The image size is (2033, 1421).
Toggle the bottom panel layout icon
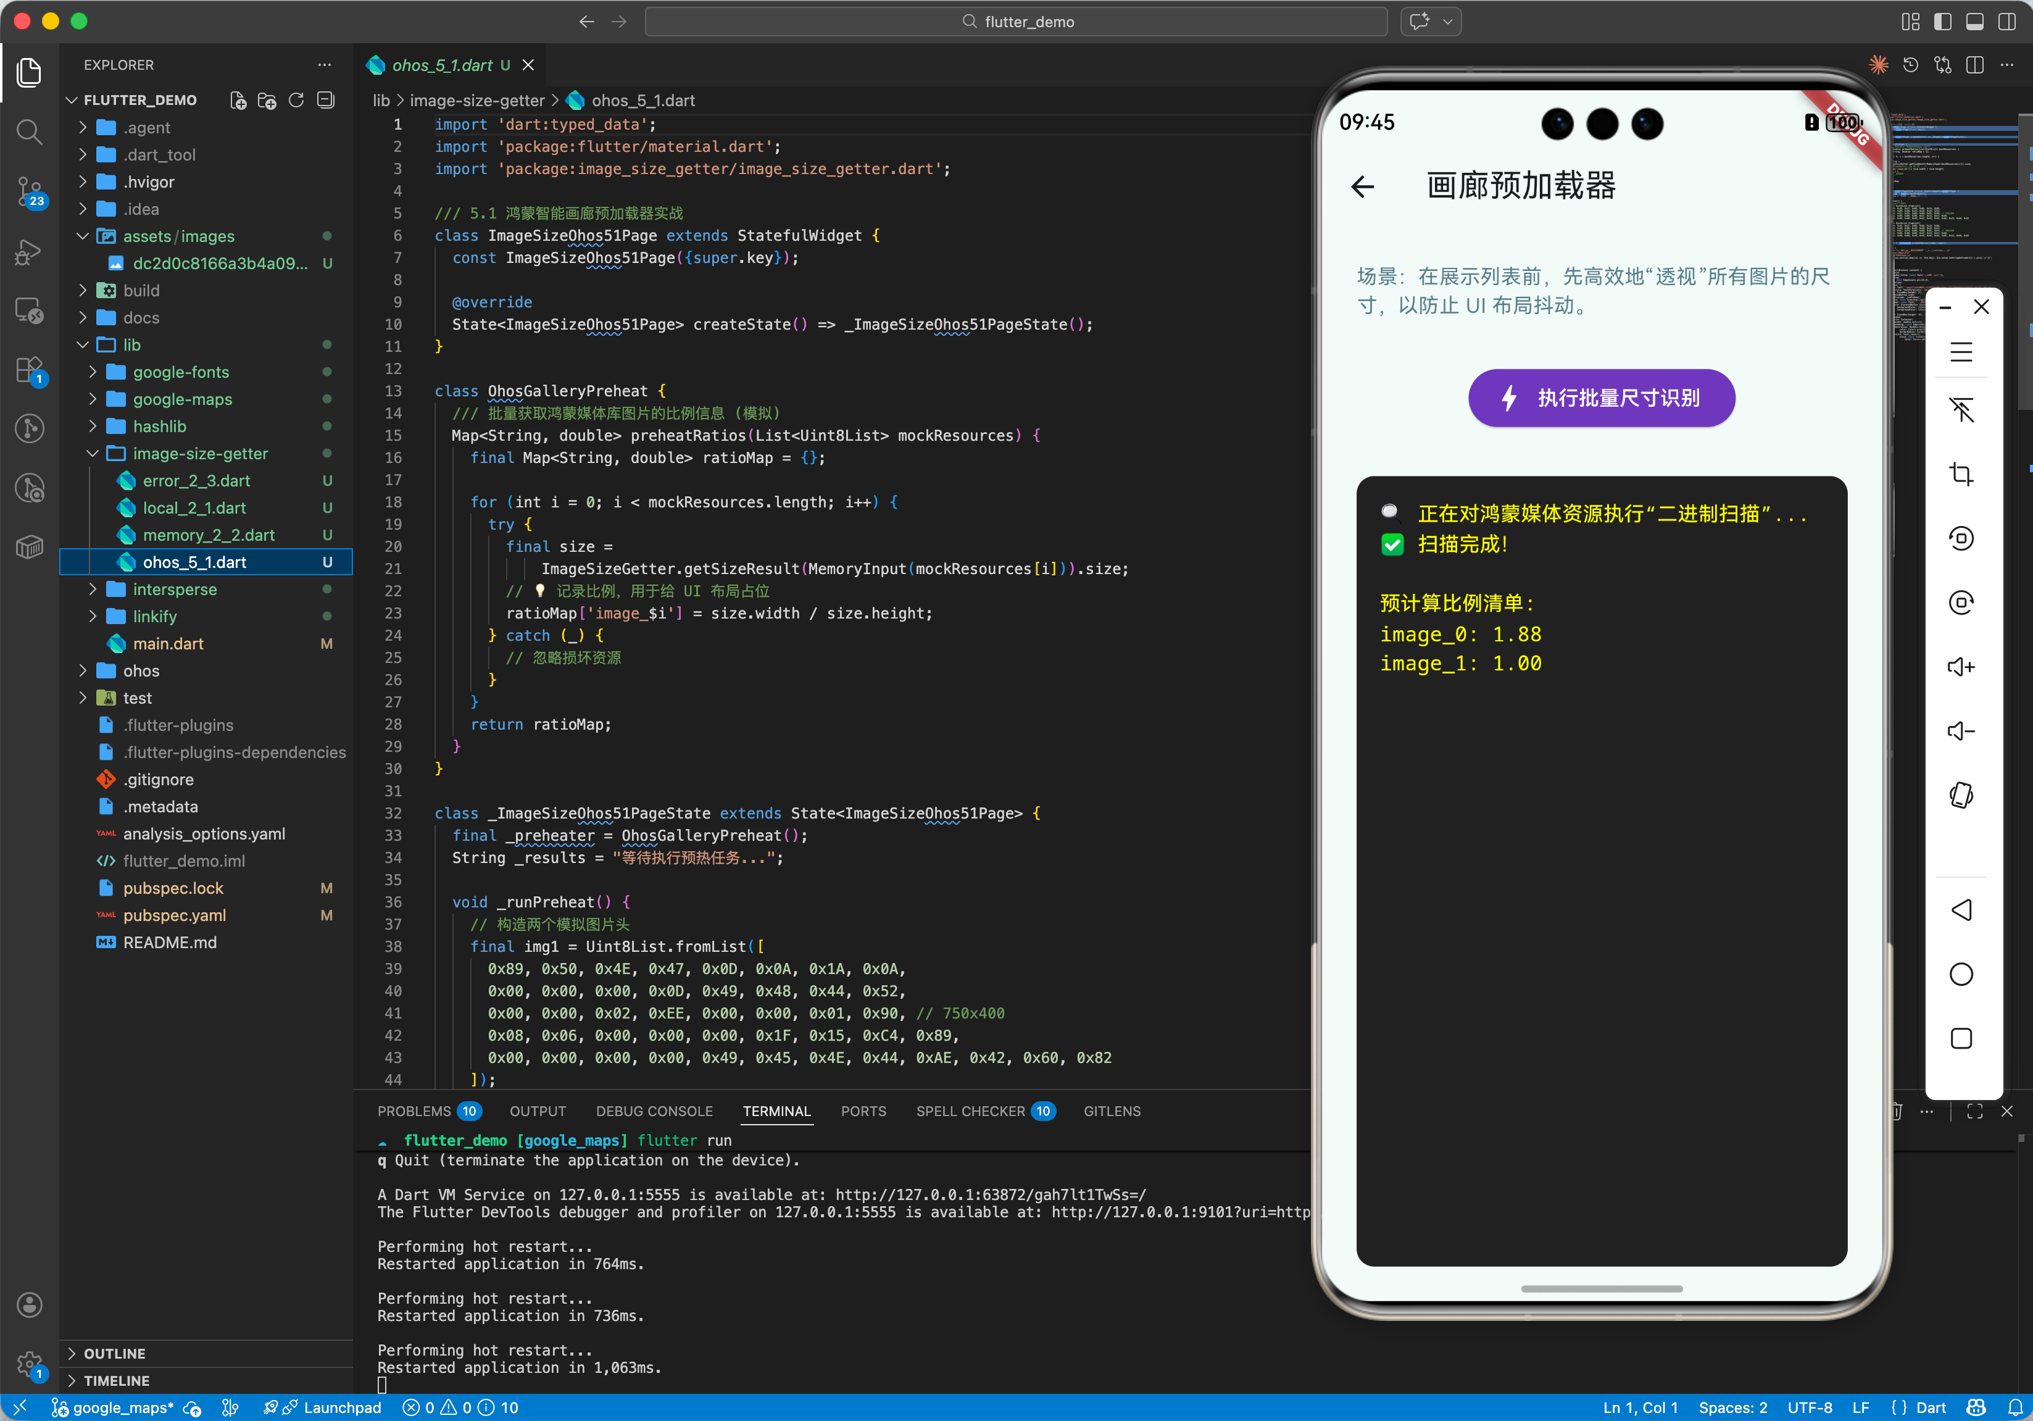point(1974,21)
